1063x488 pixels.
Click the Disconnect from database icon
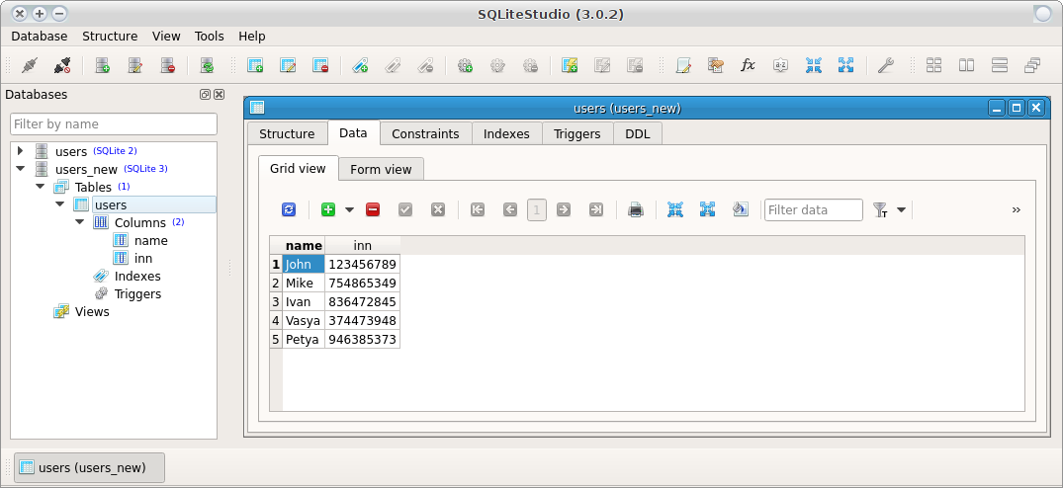62,65
